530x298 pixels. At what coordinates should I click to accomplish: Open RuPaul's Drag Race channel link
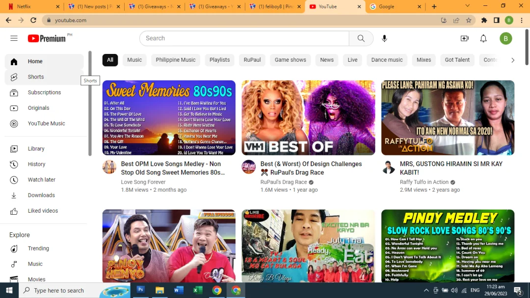(283, 182)
